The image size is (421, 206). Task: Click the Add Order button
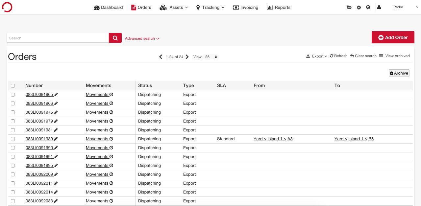coord(393,37)
